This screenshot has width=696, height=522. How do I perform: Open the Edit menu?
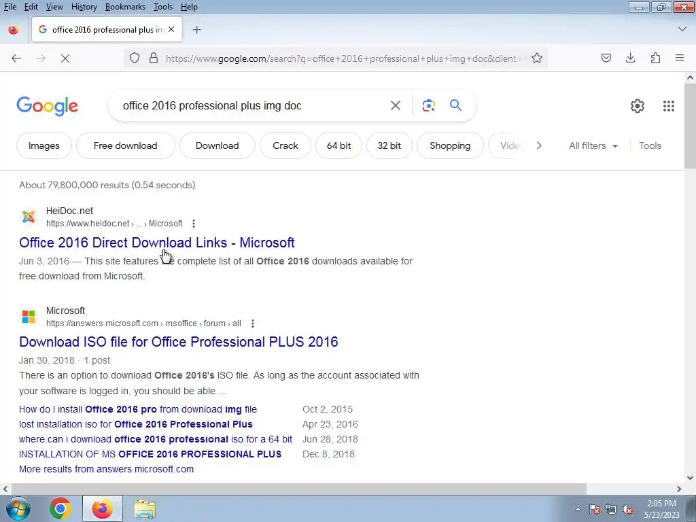[x=31, y=7]
